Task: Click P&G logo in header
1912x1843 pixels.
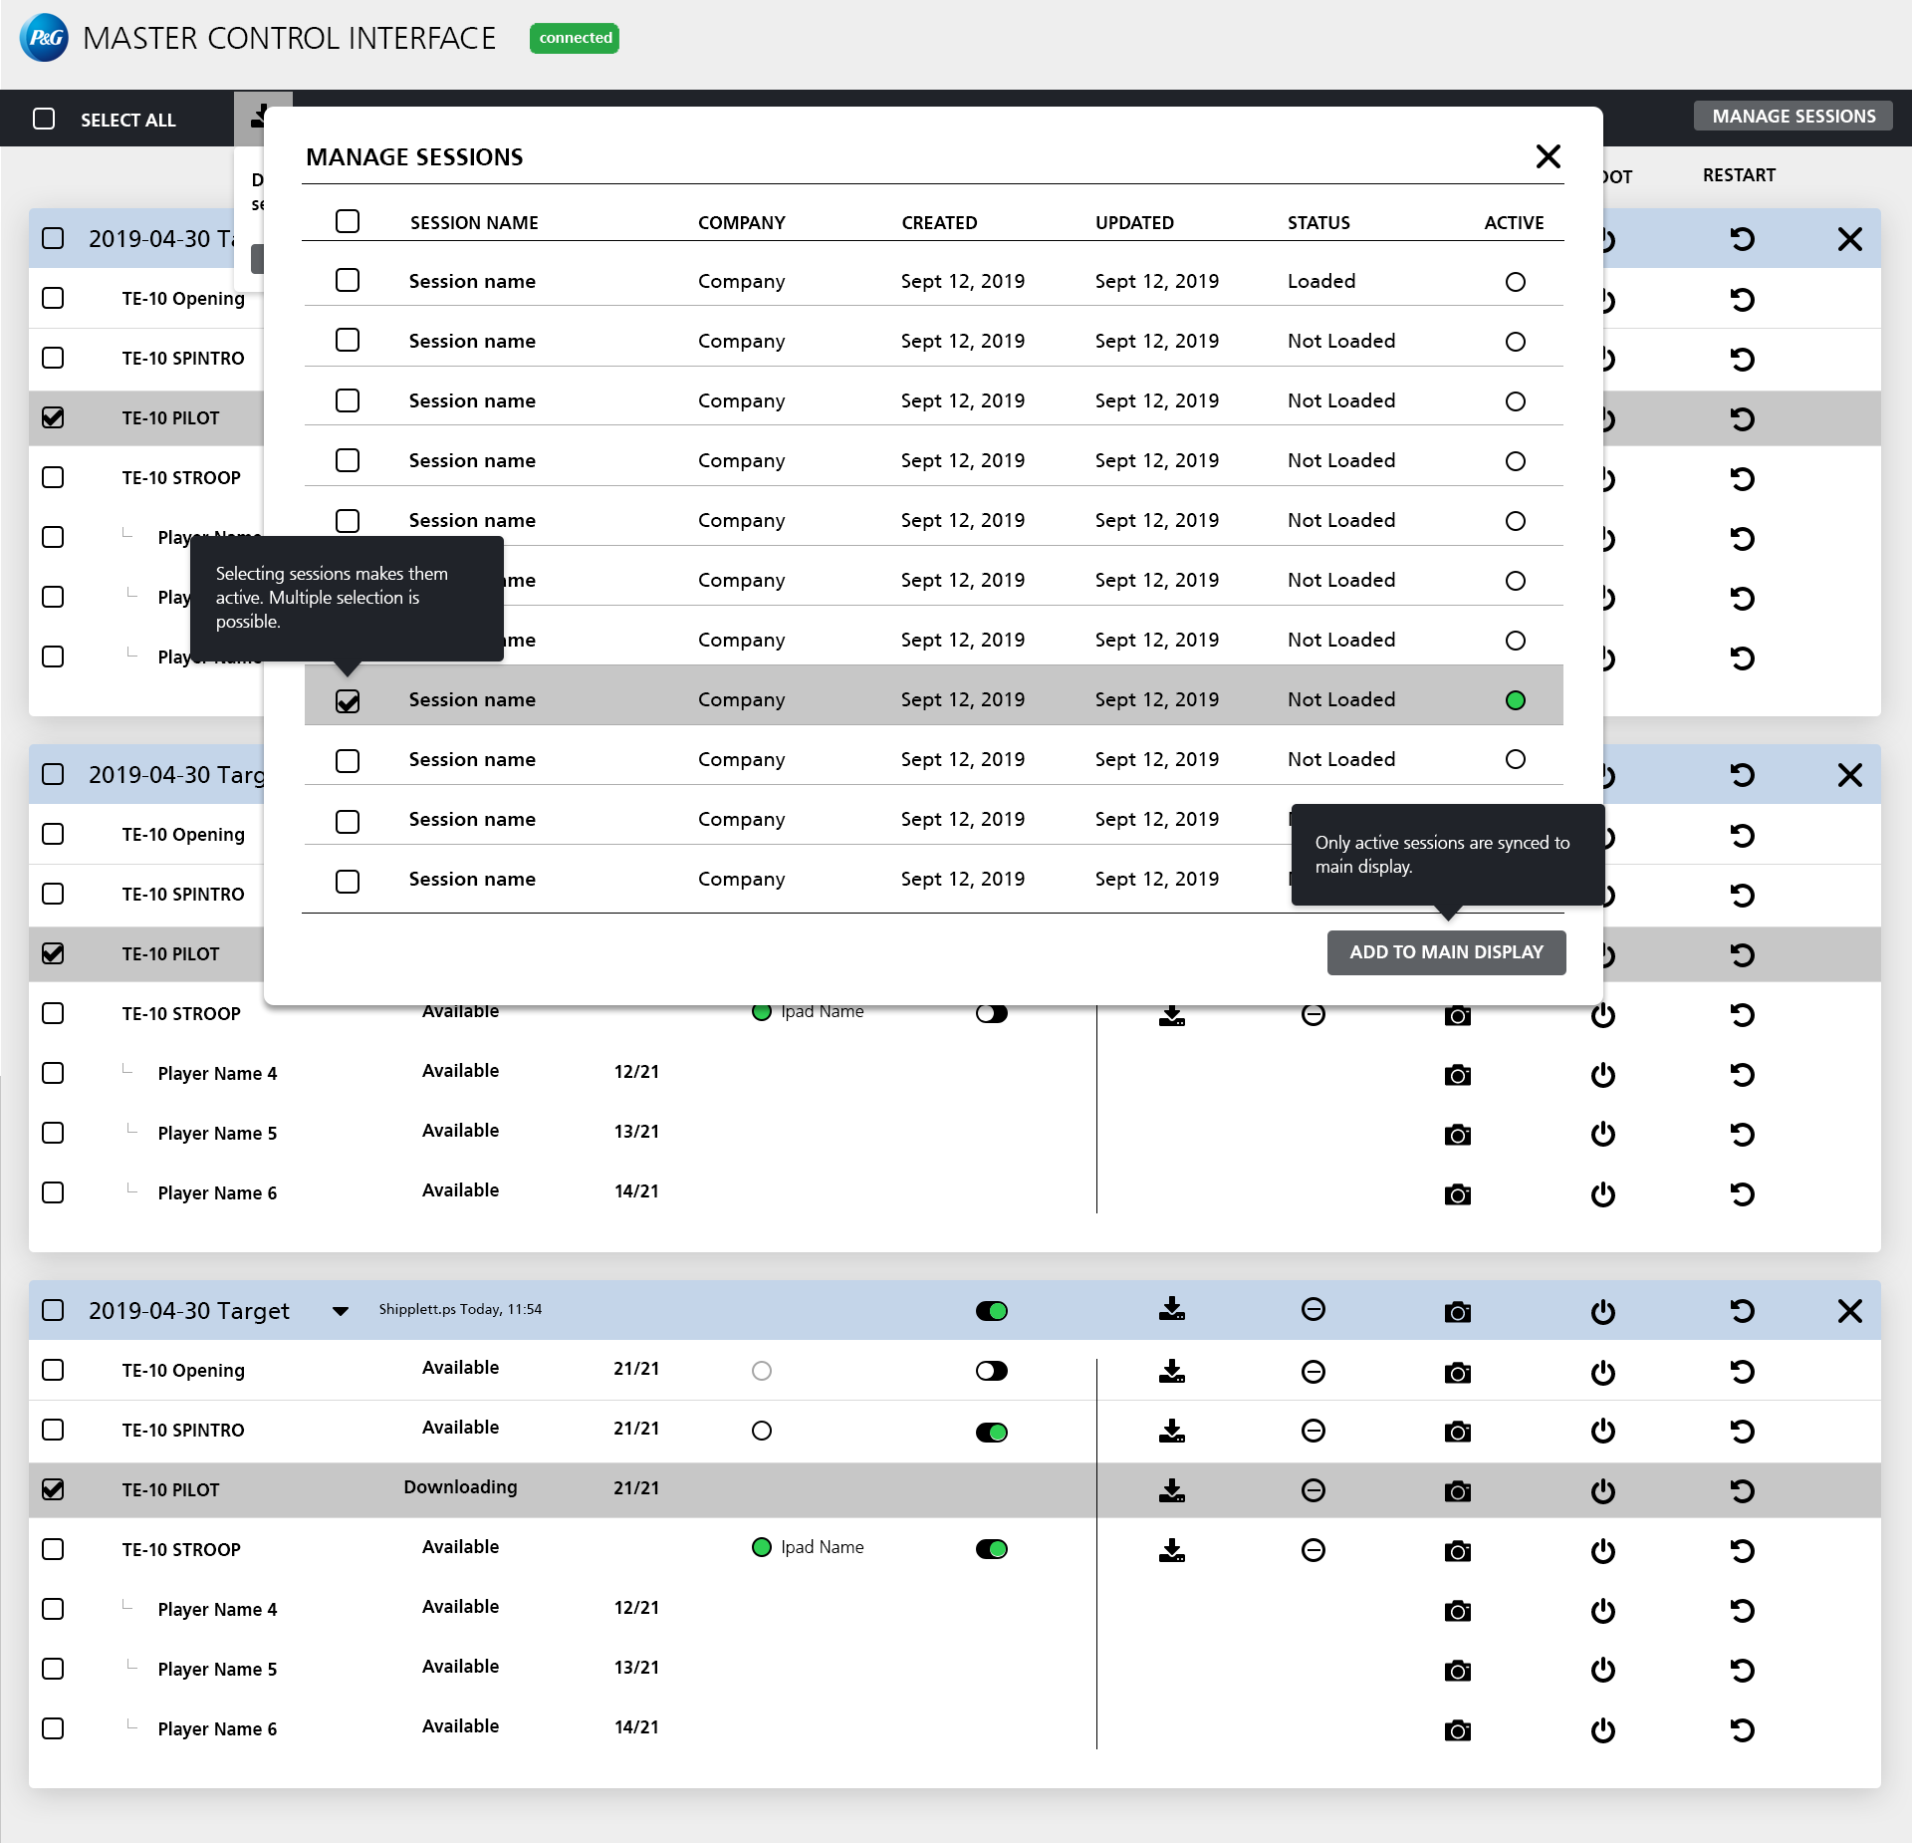Action: click(44, 38)
